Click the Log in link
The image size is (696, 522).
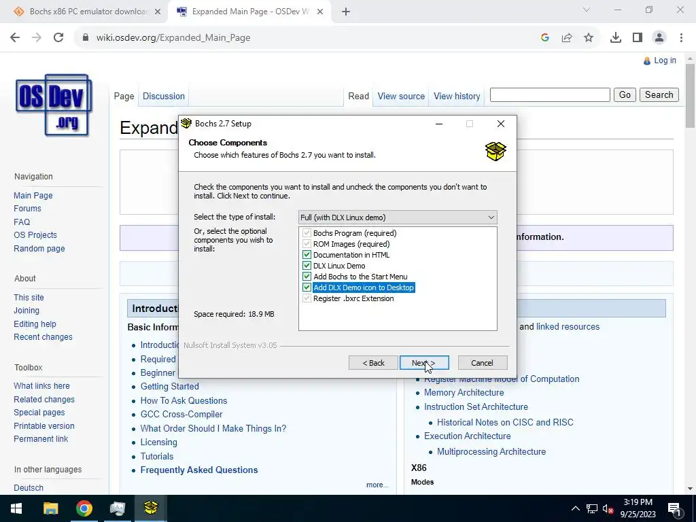pos(665,60)
